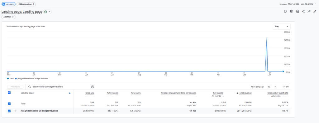This screenshot has width=319, height=123.
Task: Sort by the Sessions column header
Action: coord(89,93)
